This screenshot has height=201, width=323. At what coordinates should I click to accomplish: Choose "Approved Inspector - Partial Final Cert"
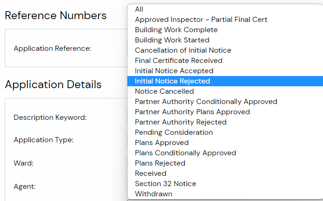tap(201, 20)
